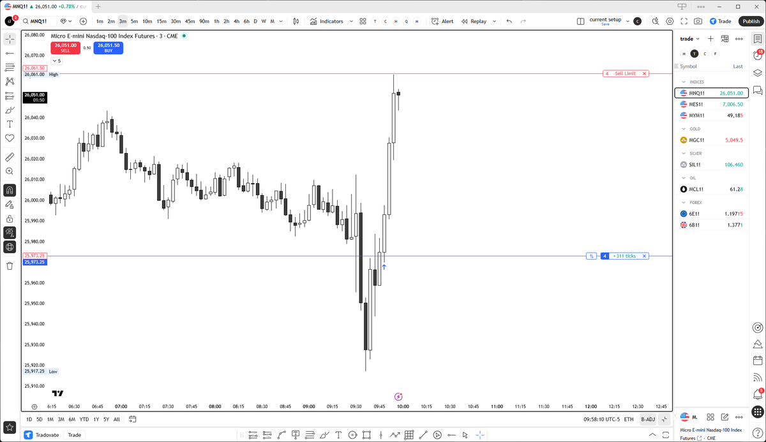Open the Tradovate broker tab

click(x=43, y=435)
